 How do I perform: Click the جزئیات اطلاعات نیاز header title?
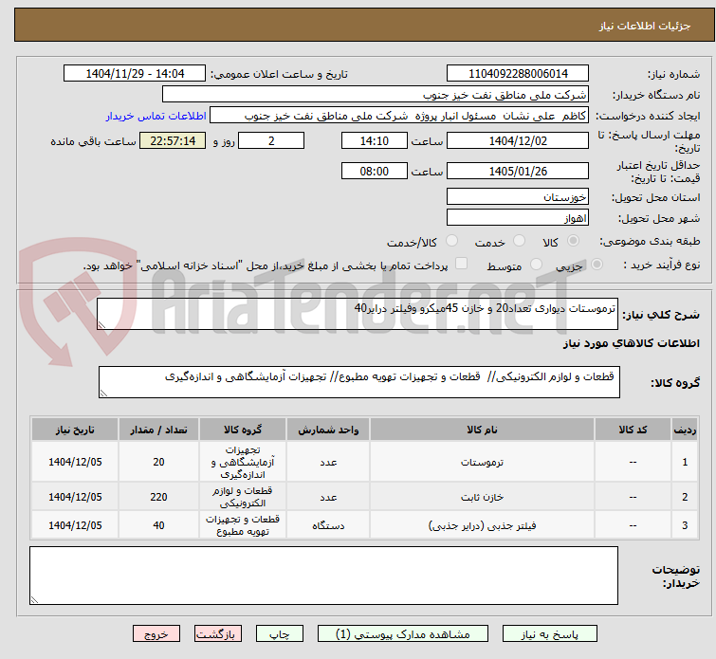tap(644, 26)
